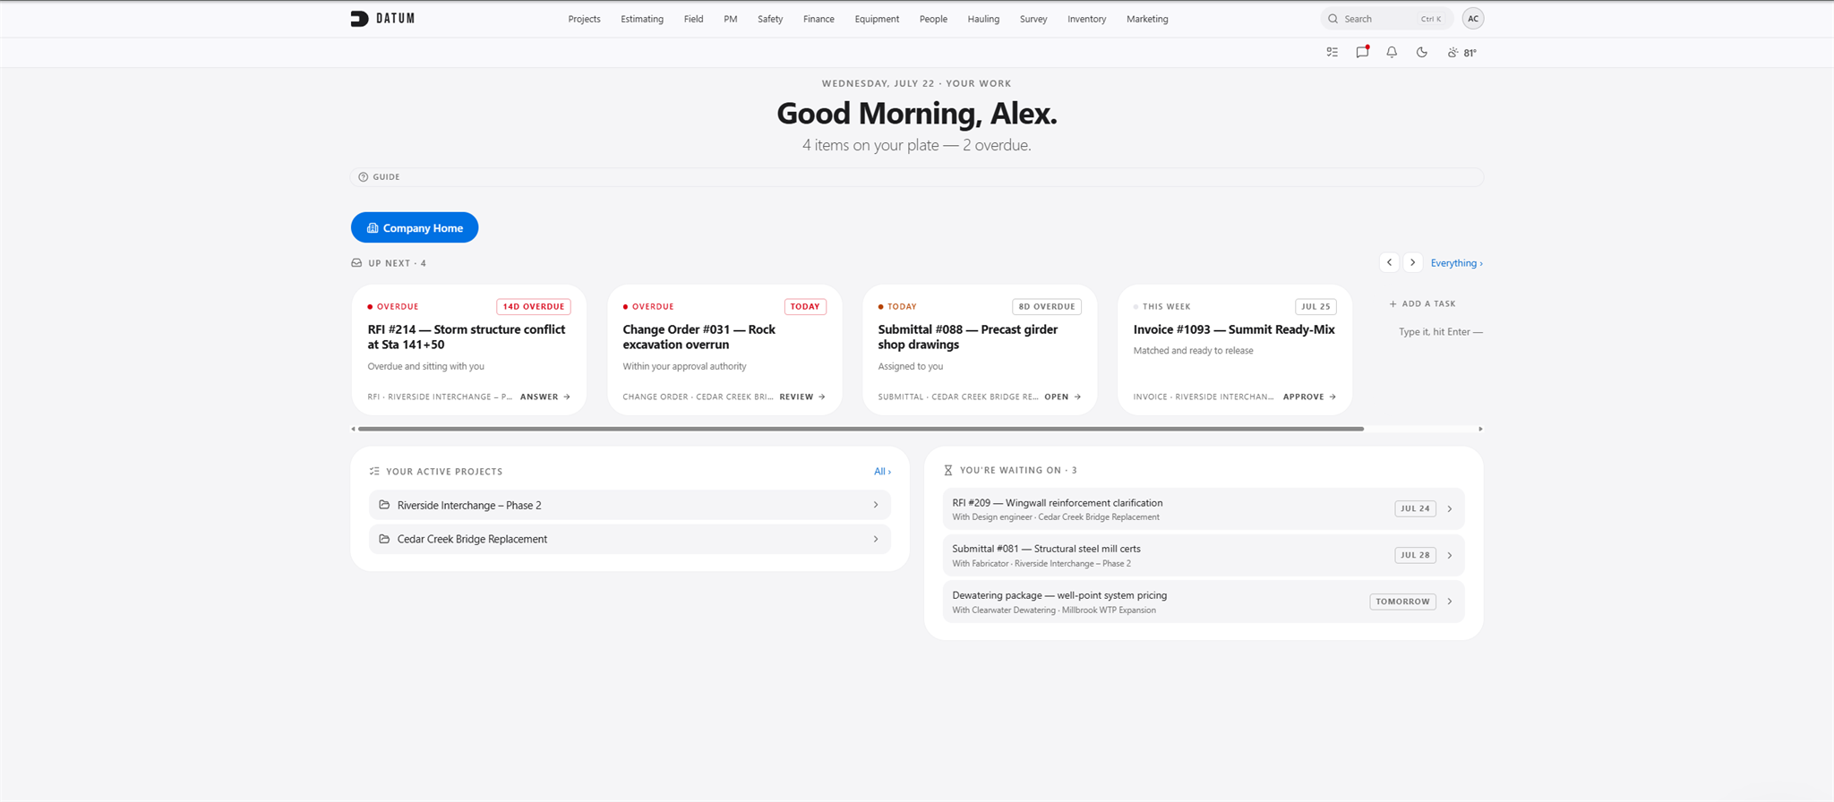Click Approve on Invoice #1093
1834x802 pixels.
click(x=1309, y=397)
